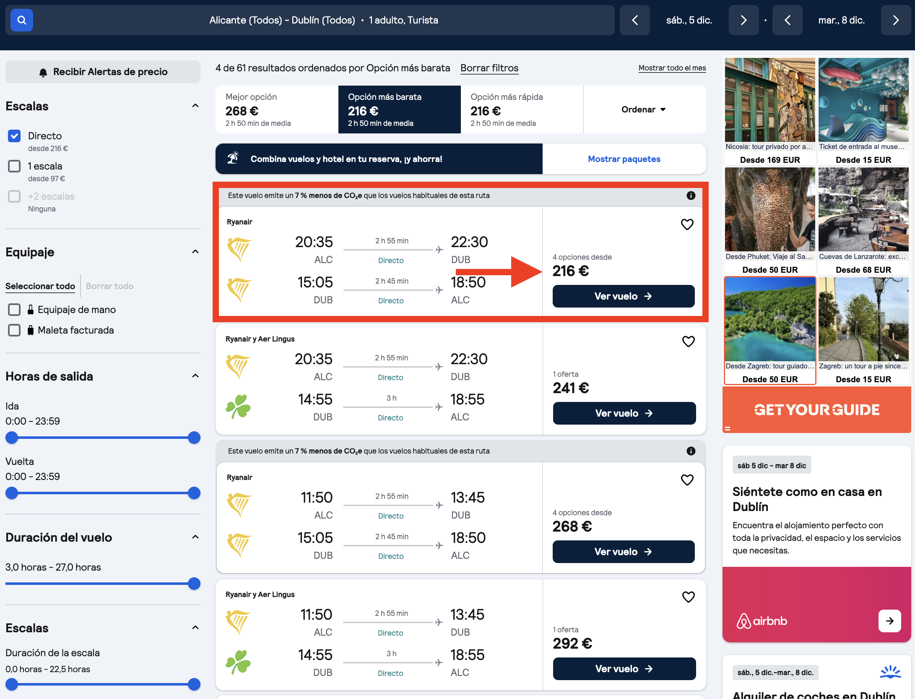Viewport: 915px width, 699px height.
Task: Open CO₂ info icon above the 216 € flight
Action: pyautogui.click(x=691, y=196)
